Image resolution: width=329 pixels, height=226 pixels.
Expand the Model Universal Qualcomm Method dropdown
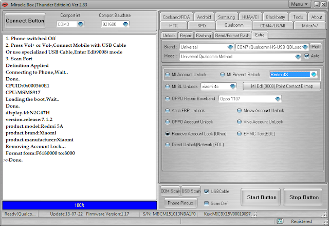pos(298,57)
